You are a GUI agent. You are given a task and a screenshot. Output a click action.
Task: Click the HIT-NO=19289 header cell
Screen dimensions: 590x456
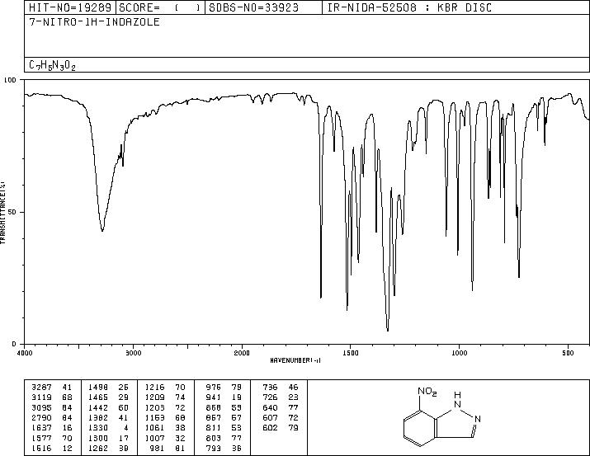(70, 7)
